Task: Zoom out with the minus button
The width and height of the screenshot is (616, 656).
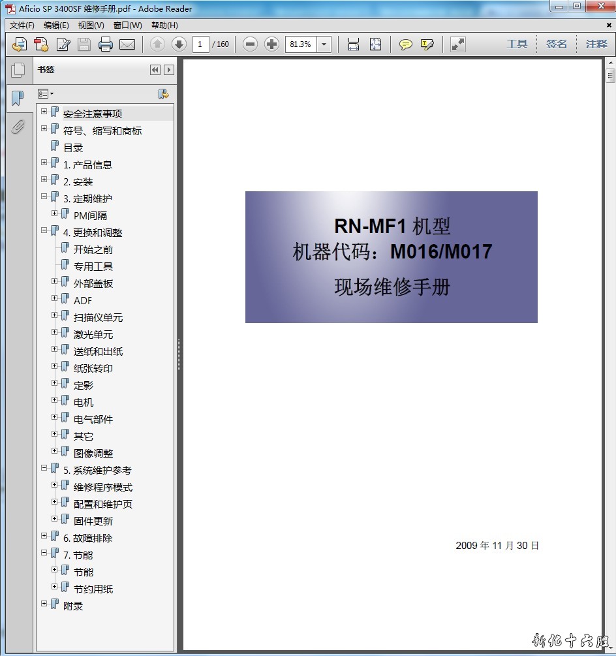Action: tap(250, 44)
